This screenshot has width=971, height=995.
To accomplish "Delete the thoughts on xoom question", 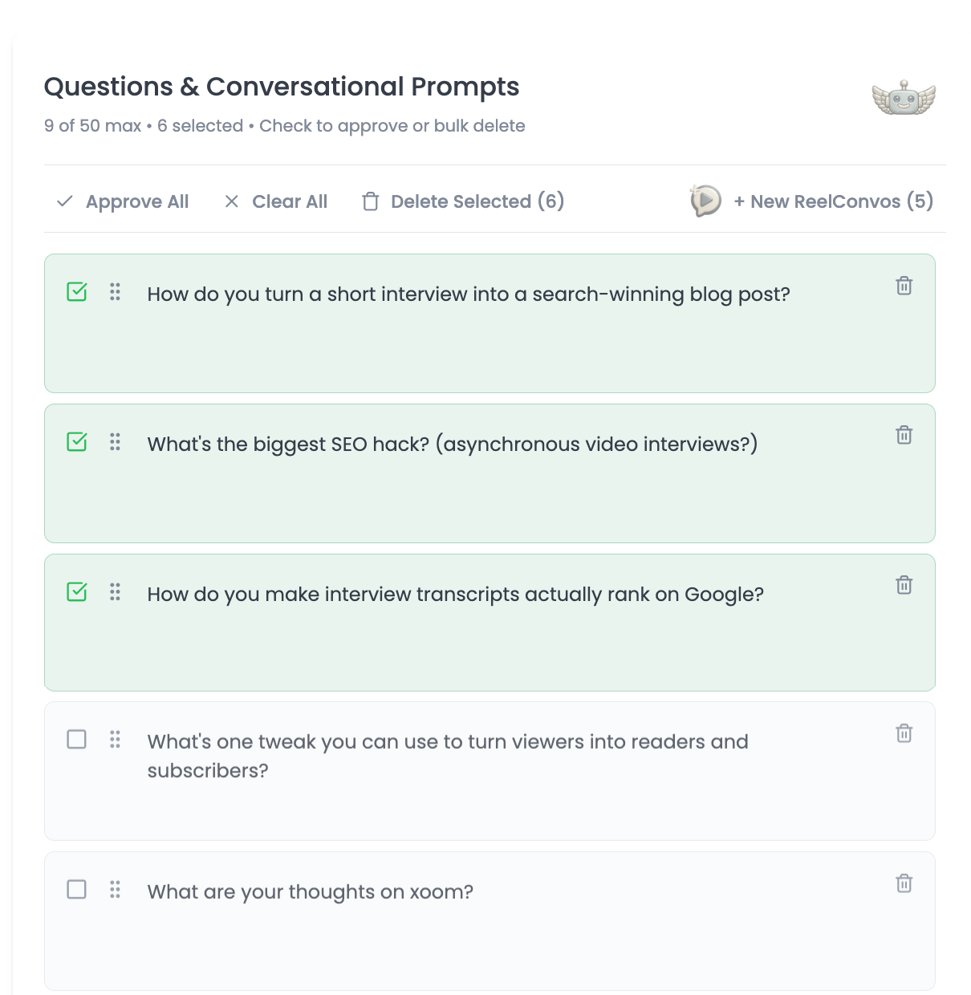I will (x=904, y=883).
